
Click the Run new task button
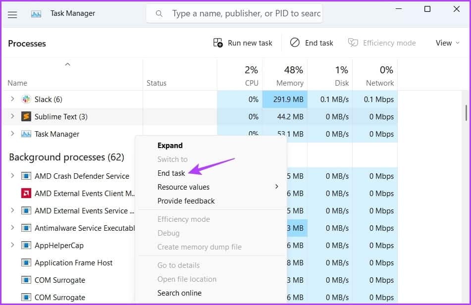[x=243, y=43]
